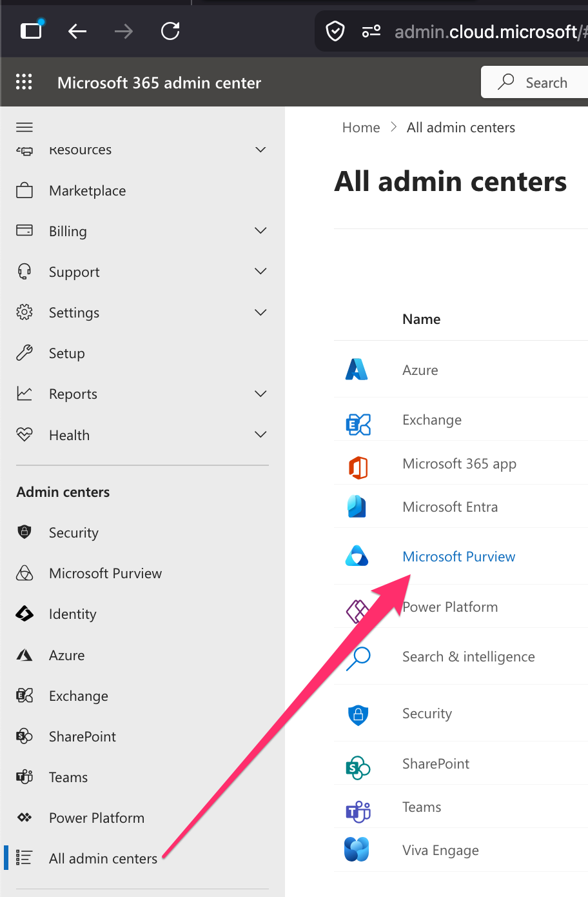Expand the Reports section chevron
This screenshot has height=897, width=588.
click(260, 394)
